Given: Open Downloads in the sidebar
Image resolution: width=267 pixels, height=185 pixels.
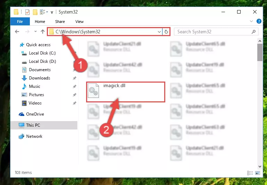Looking at the screenshot, I should [40, 78].
